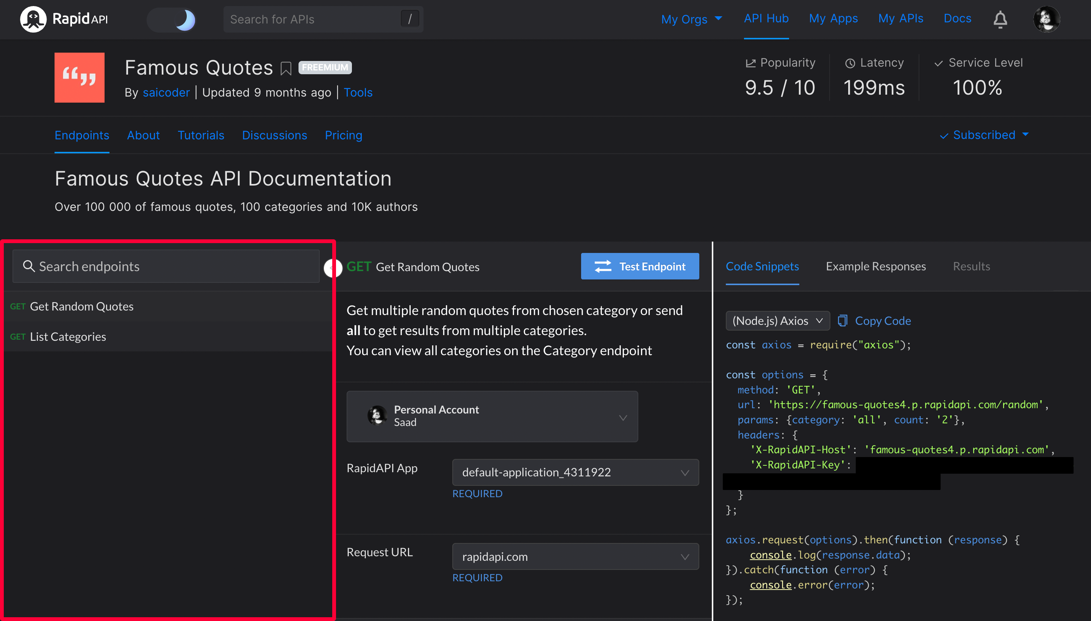Collapse the endpoints sidebar arrow
The width and height of the screenshot is (1091, 621).
[x=332, y=268]
